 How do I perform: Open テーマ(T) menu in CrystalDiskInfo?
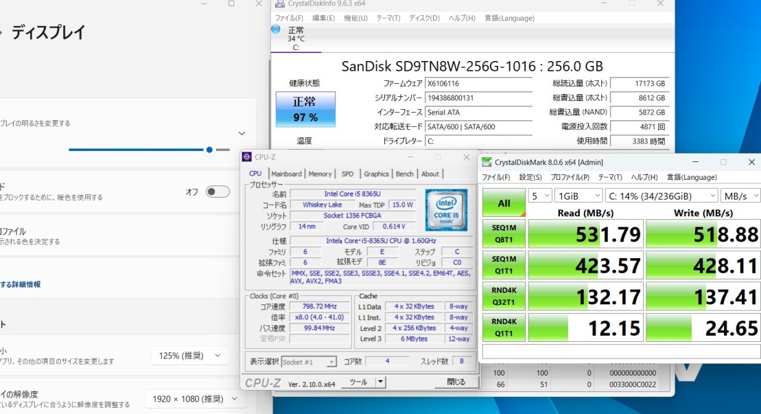coord(388,18)
